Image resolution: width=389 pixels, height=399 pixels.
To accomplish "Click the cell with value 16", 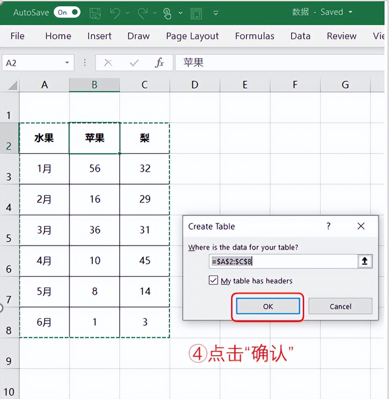I will [95, 199].
